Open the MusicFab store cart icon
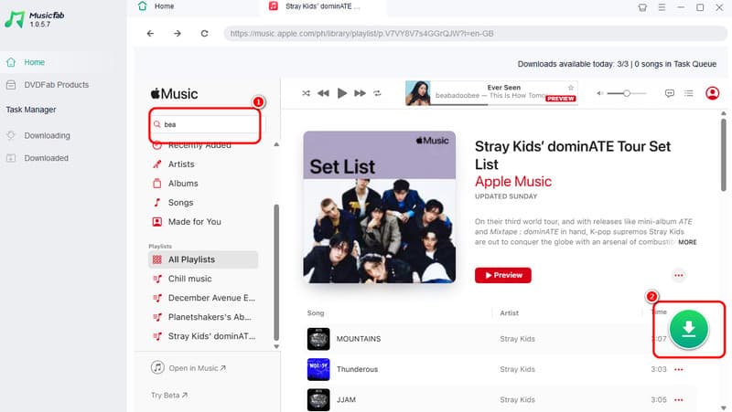Image resolution: width=732 pixels, height=412 pixels. point(643,7)
